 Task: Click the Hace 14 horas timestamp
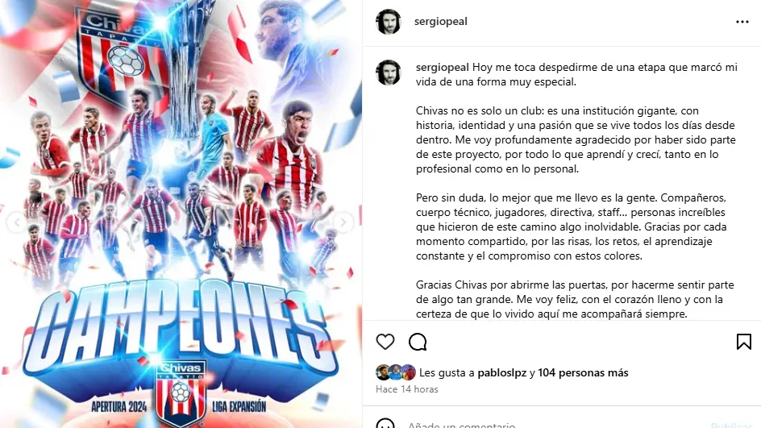coord(407,389)
